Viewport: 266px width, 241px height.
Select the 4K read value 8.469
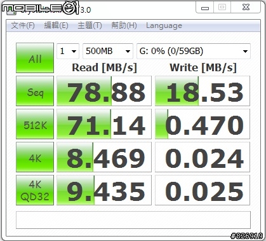click(x=104, y=157)
